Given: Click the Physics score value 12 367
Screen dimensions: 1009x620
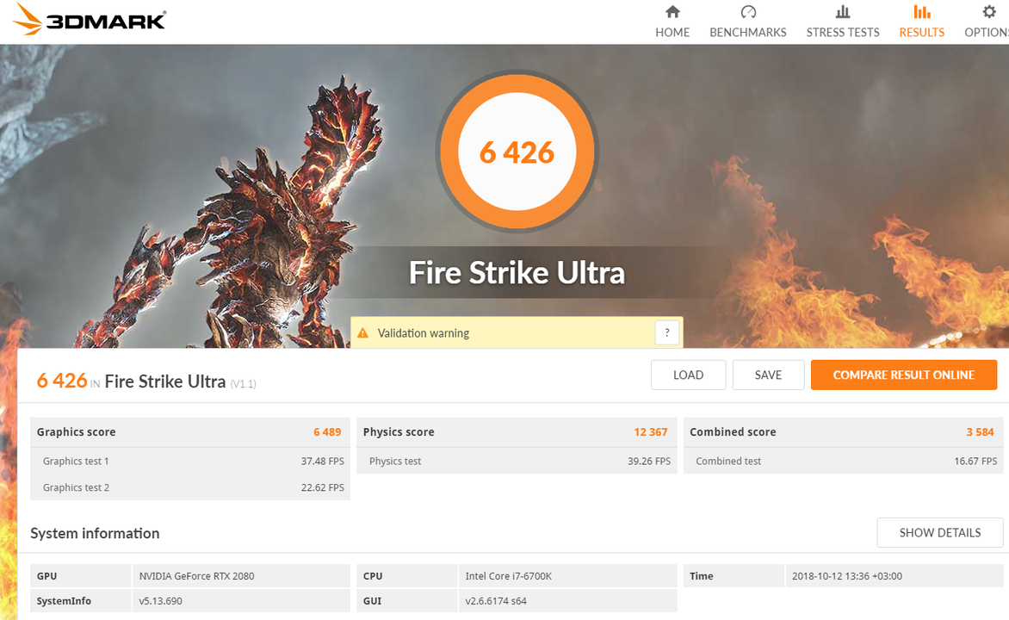Looking at the screenshot, I should pyautogui.click(x=651, y=432).
